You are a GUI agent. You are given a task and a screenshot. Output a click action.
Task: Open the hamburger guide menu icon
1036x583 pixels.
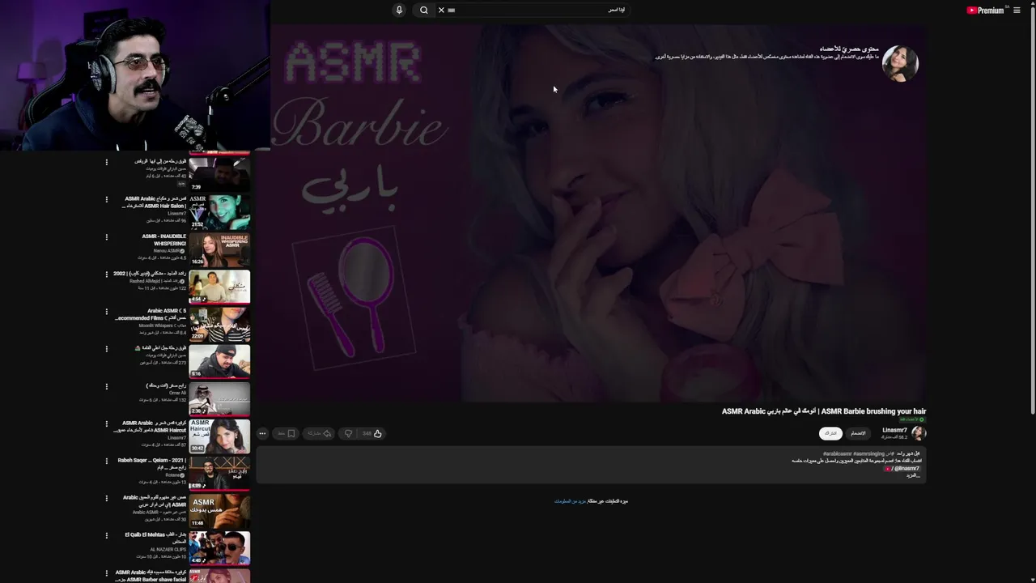coord(1017,11)
